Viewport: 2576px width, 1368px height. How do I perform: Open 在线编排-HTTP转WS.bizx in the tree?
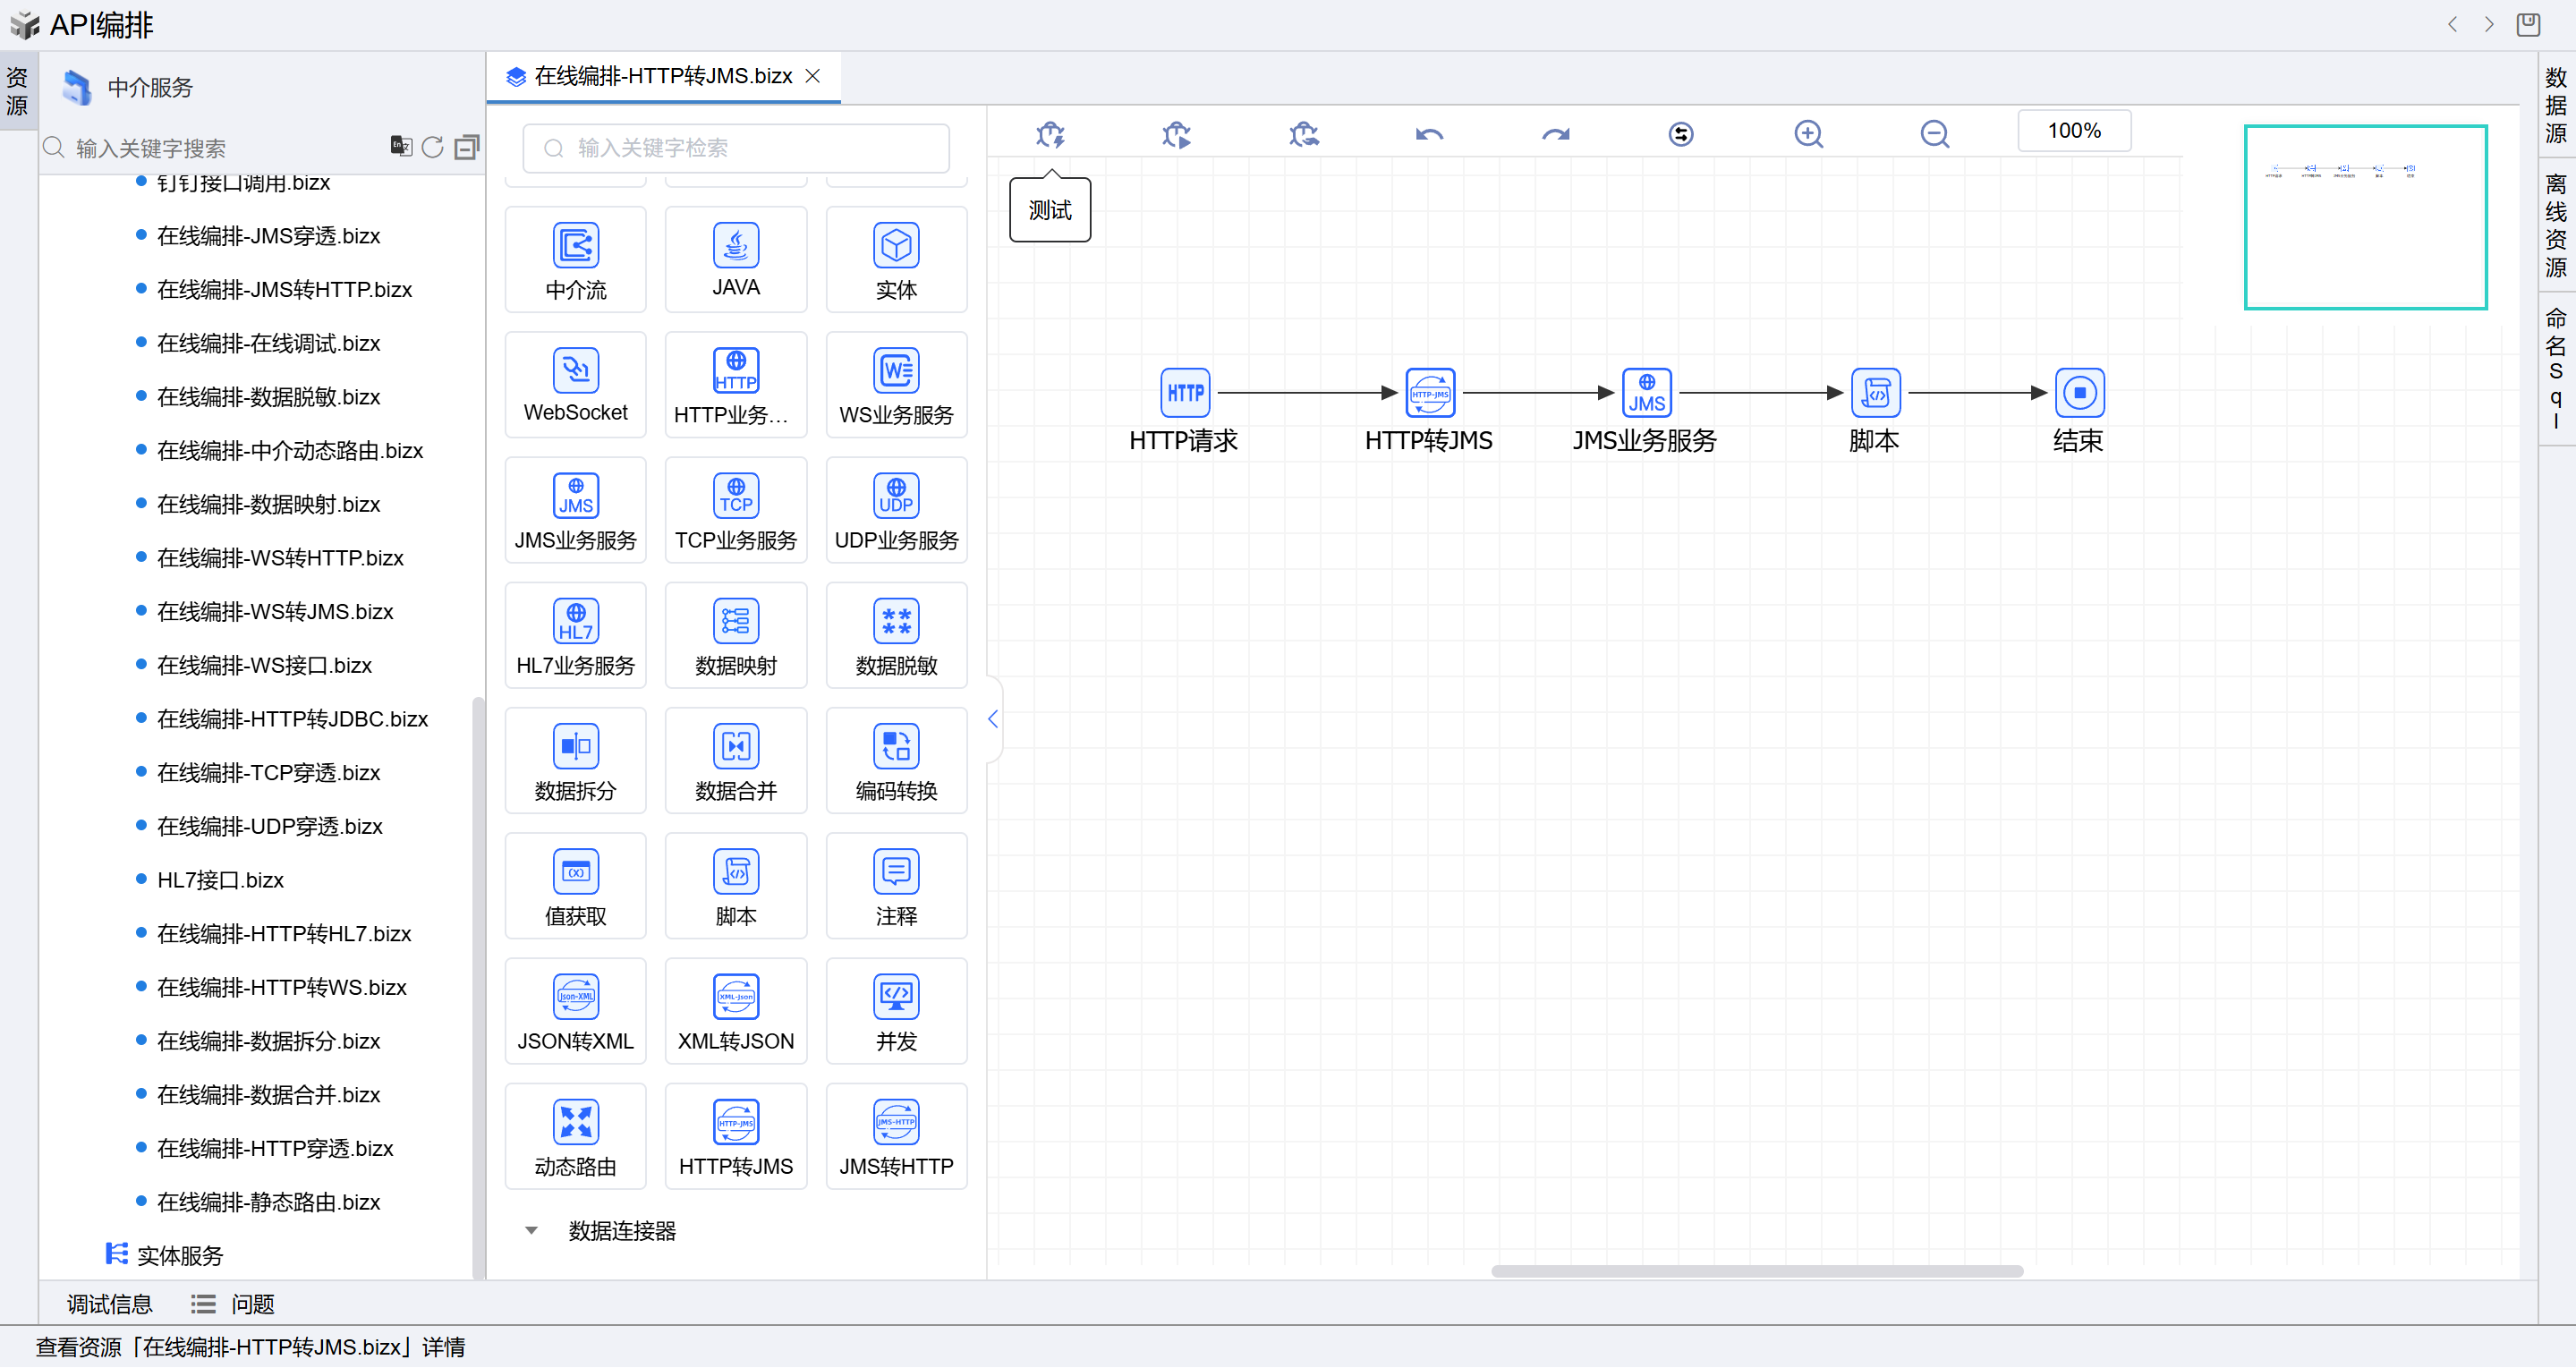point(282,987)
